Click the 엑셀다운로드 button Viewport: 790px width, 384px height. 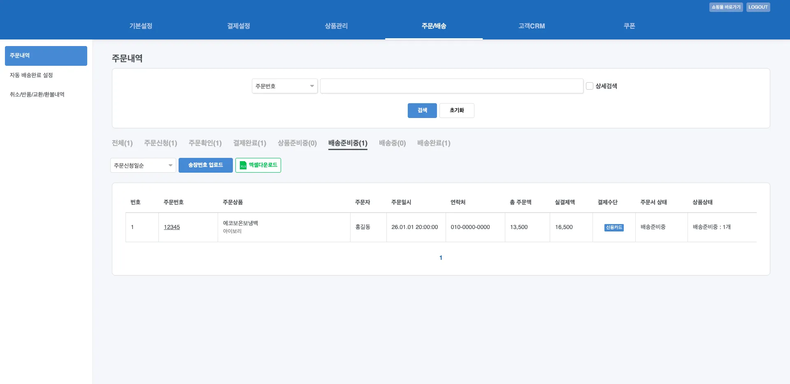(x=258, y=165)
